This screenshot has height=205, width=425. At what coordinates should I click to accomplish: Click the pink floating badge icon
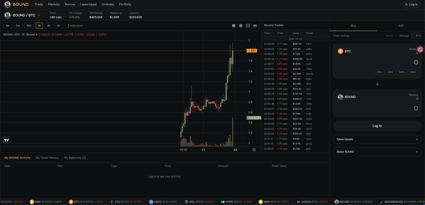420,50
